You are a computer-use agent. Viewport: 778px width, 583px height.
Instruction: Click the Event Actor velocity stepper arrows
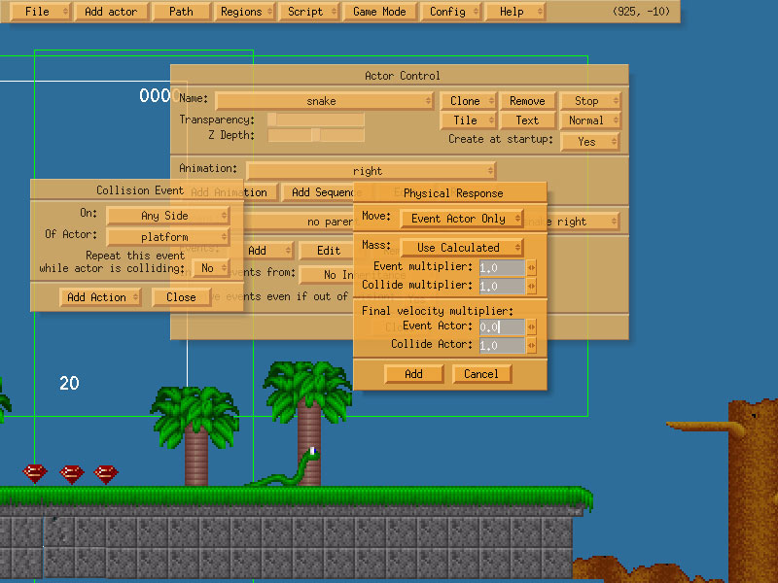coord(531,327)
